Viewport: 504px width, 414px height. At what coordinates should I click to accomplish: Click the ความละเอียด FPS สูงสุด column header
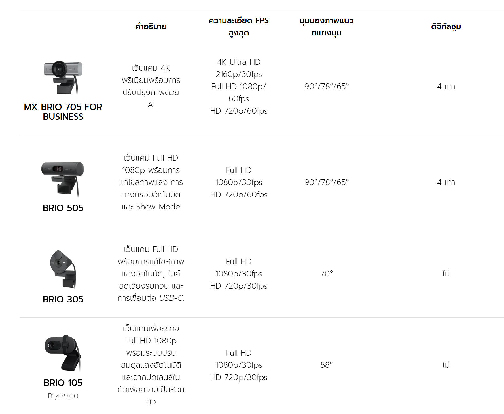tap(239, 27)
